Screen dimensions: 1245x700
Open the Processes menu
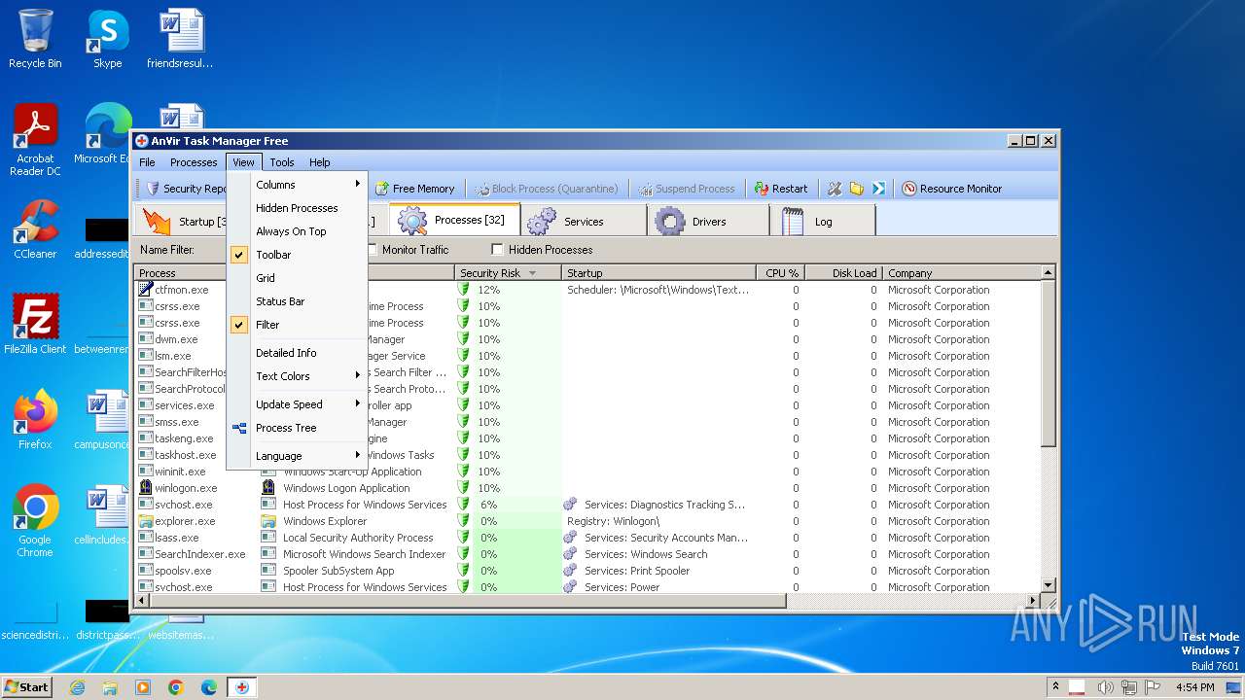[194, 162]
